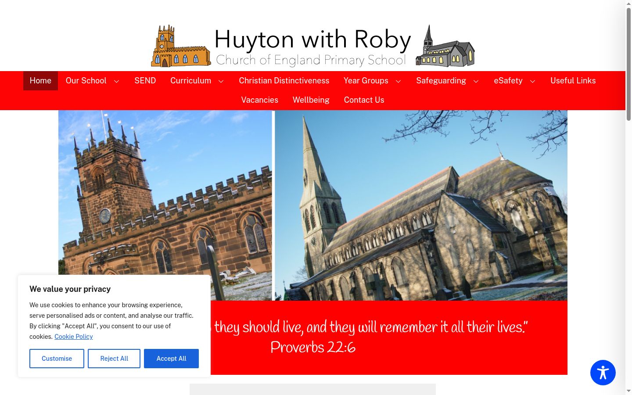Click the orange church logo illustration
Viewport: 632px width, 395px height.
(x=181, y=46)
